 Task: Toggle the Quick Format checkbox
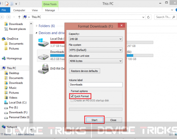pos(72,96)
